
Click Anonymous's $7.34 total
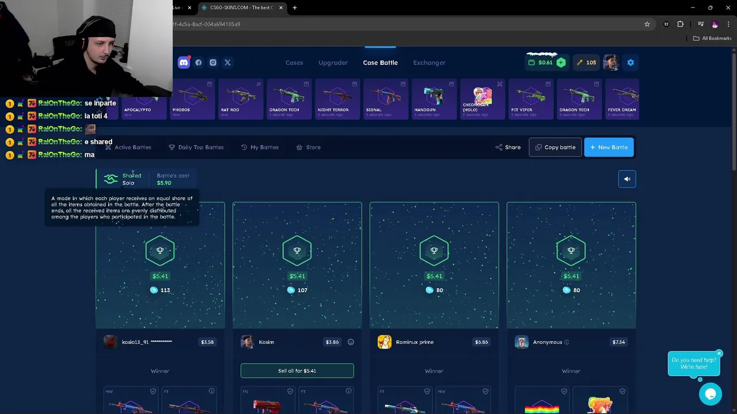pyautogui.click(x=618, y=342)
